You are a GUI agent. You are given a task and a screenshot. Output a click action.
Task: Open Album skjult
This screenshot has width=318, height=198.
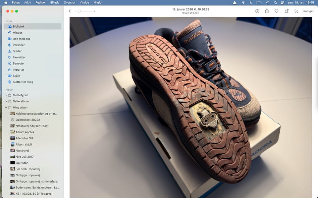[x=33, y=145]
